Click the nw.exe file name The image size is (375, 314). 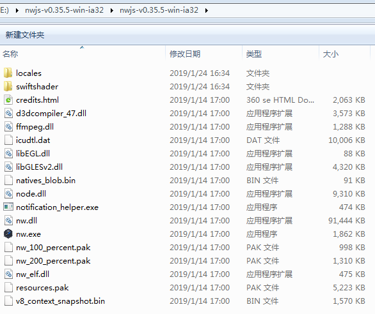[x=28, y=234]
